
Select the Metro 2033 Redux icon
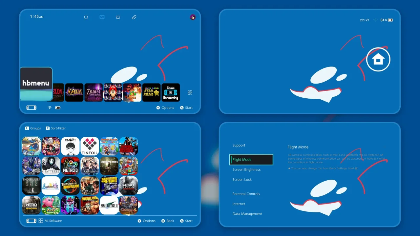pos(128,186)
